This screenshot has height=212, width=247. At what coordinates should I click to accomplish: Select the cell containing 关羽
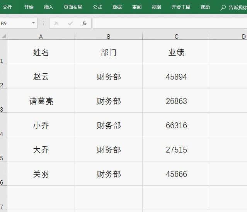[41, 173]
